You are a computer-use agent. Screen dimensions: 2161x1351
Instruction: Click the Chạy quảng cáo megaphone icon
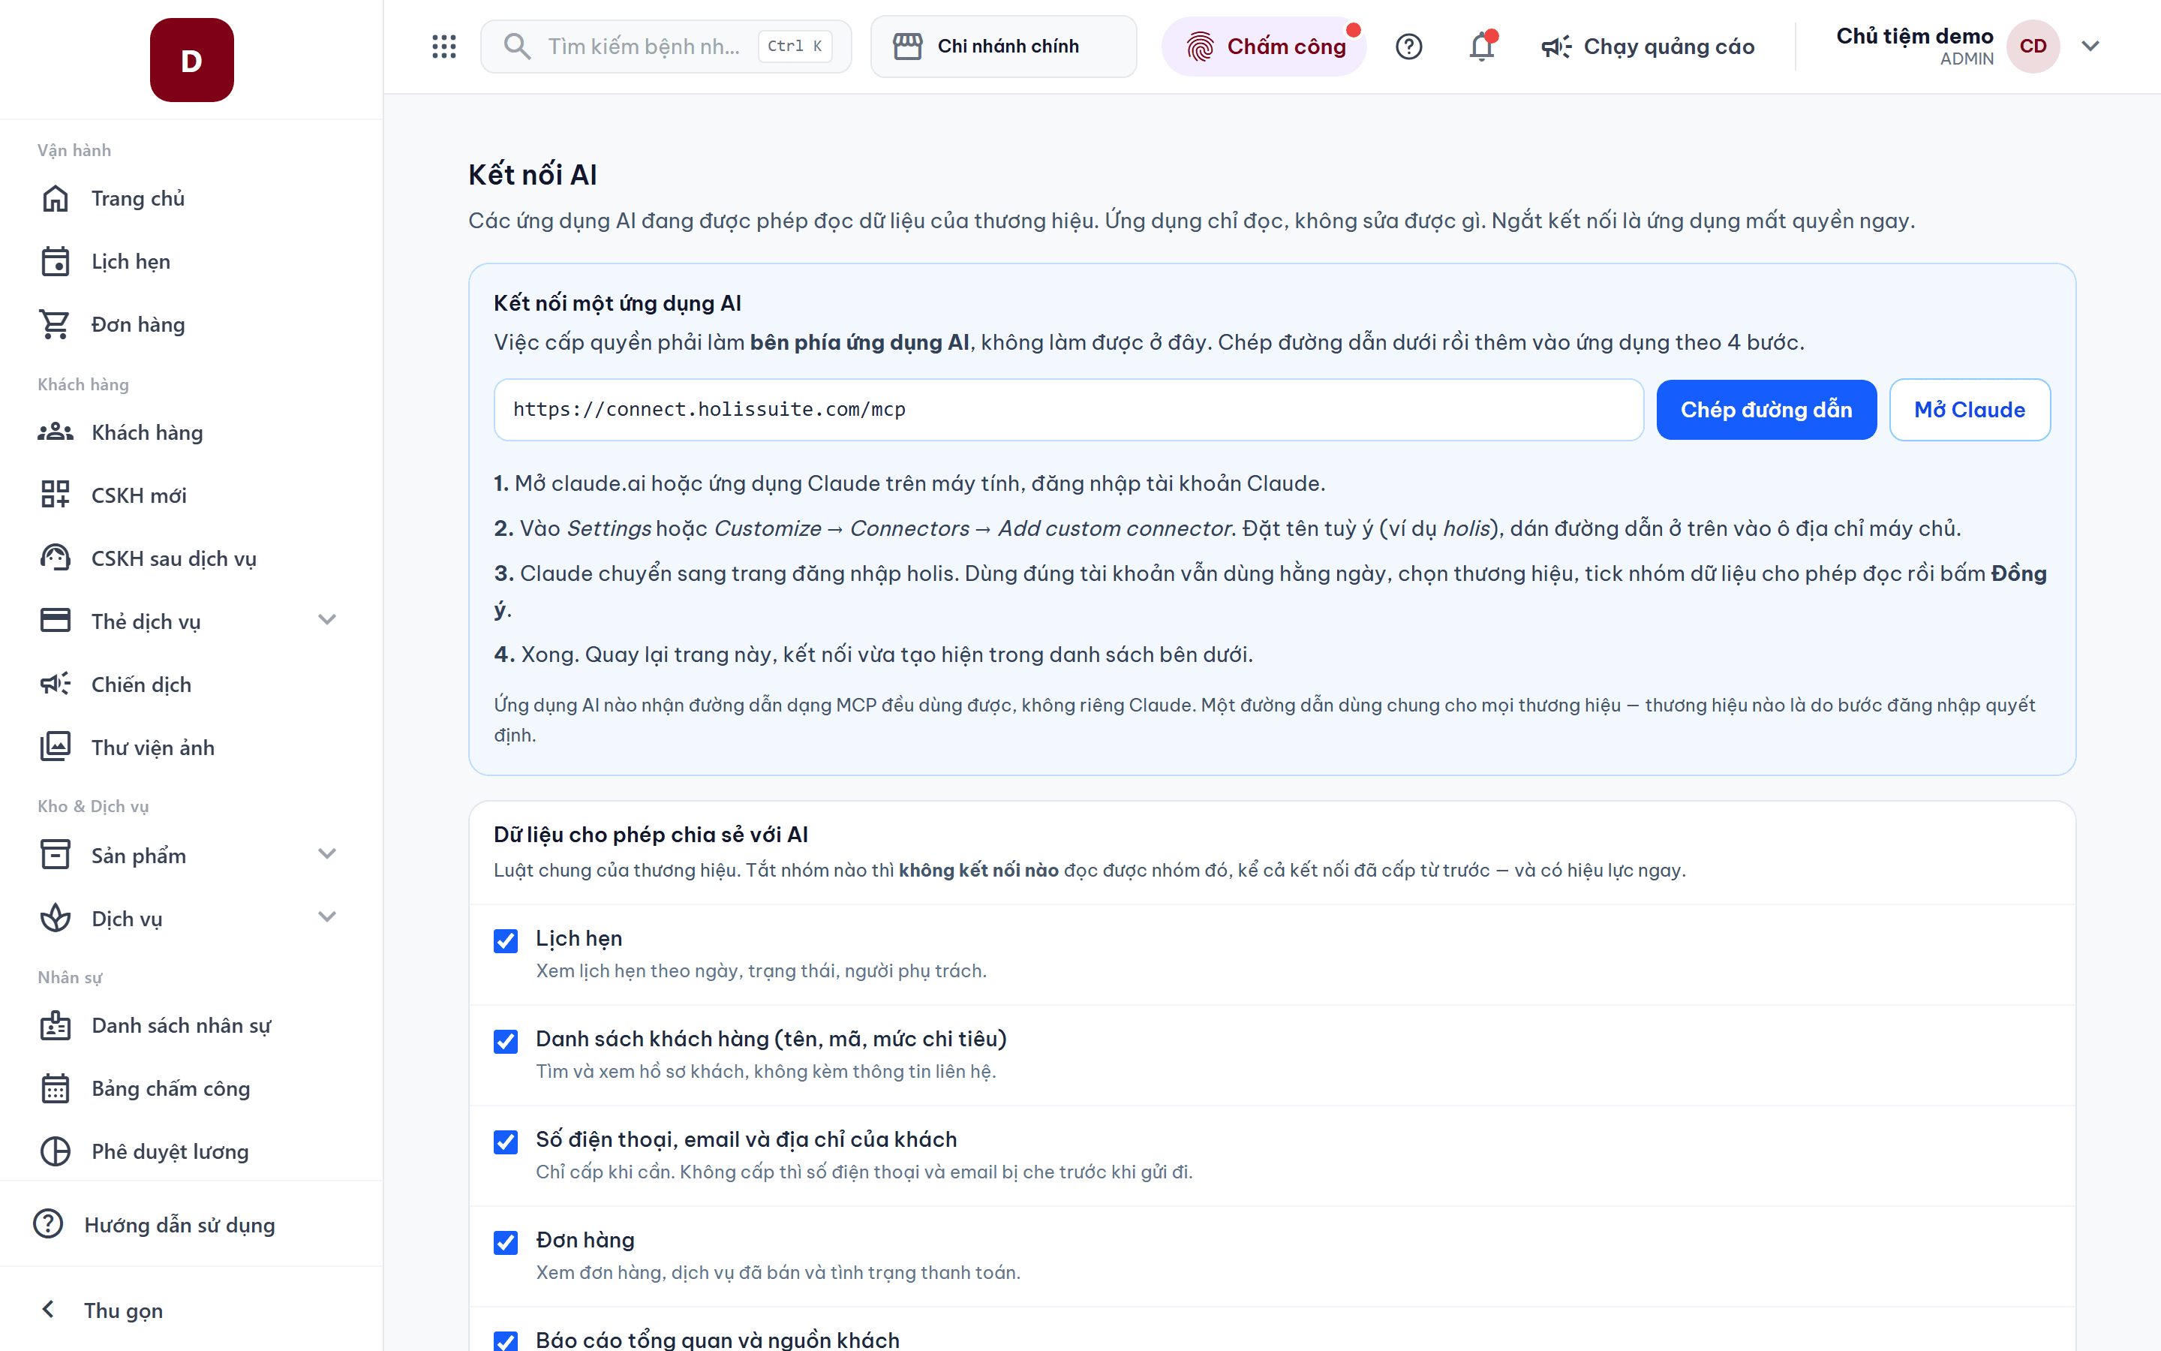point(1555,47)
